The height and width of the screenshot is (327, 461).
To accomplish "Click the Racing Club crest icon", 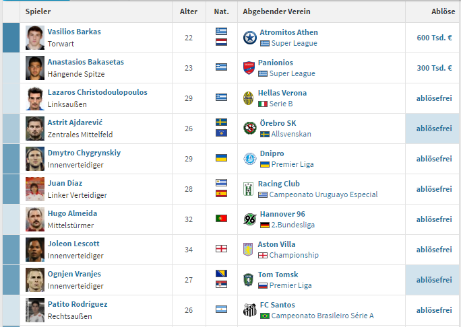I will point(249,189).
